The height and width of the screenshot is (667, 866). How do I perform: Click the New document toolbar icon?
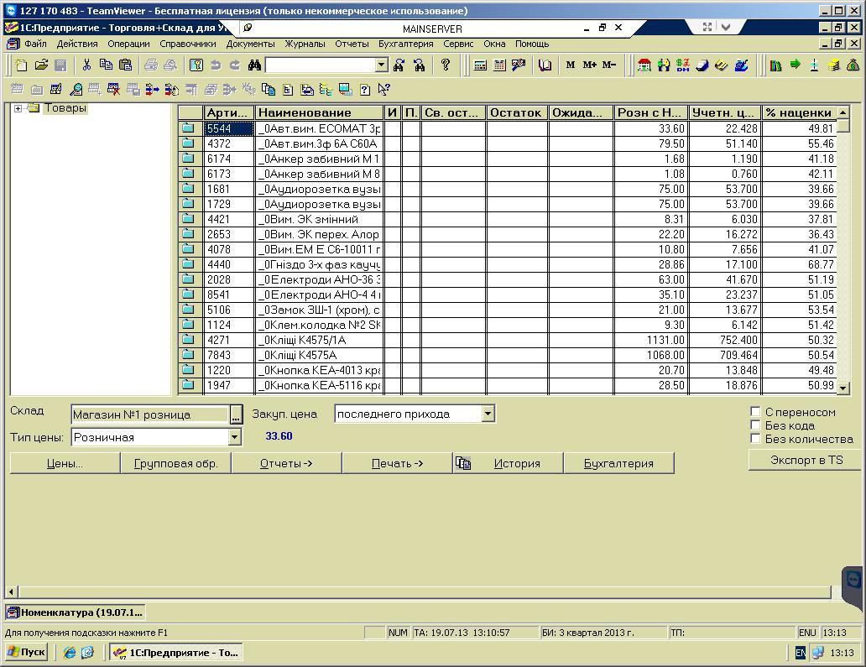(x=22, y=65)
